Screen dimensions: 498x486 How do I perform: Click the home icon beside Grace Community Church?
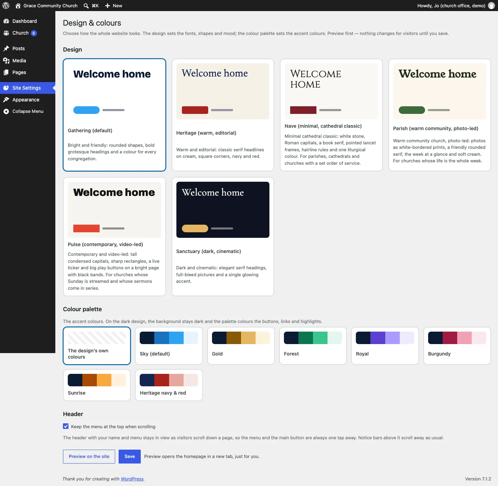click(18, 6)
